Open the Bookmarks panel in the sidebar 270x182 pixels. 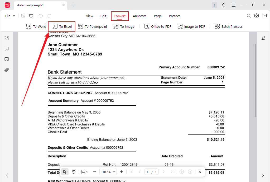point(7,49)
